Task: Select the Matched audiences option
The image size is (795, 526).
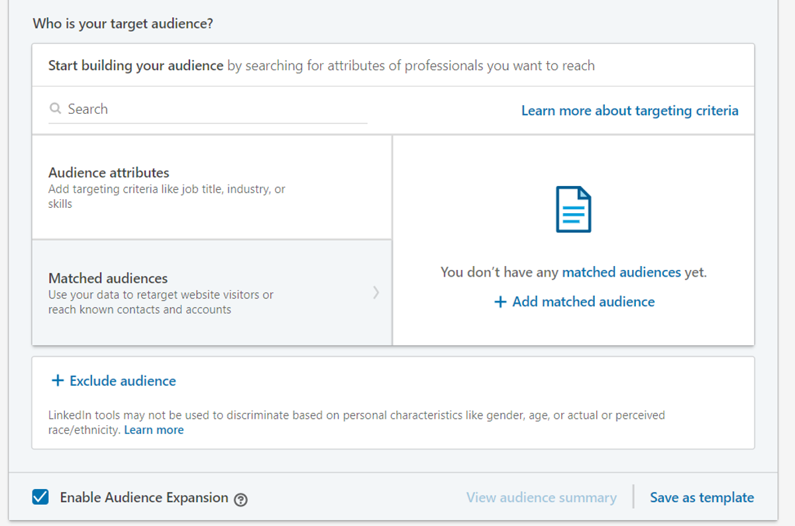Action: (x=212, y=292)
